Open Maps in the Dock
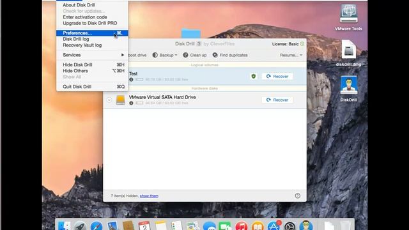This screenshot has height=230, width=409. [193, 226]
